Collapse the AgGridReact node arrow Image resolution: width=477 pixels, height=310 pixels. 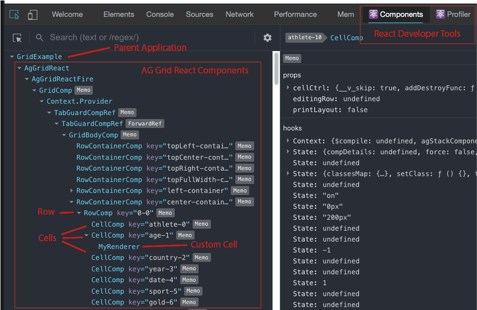[19, 68]
